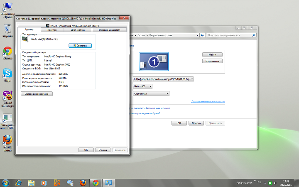
Task: Select Intel(R) HD Graphics 3000 value
Action: pos(57,64)
